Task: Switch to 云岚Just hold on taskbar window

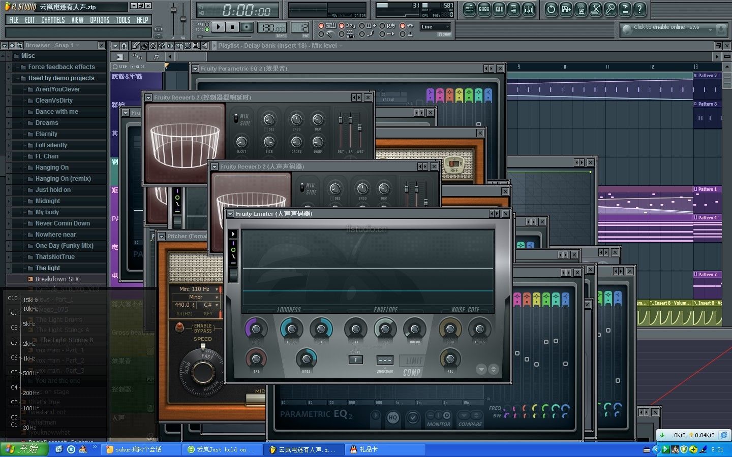Action: [222, 449]
